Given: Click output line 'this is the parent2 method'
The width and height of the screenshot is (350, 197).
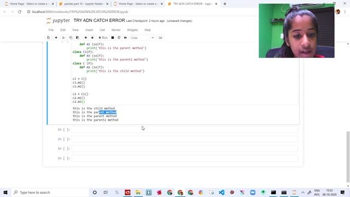Looking at the screenshot, I should click(96, 120).
